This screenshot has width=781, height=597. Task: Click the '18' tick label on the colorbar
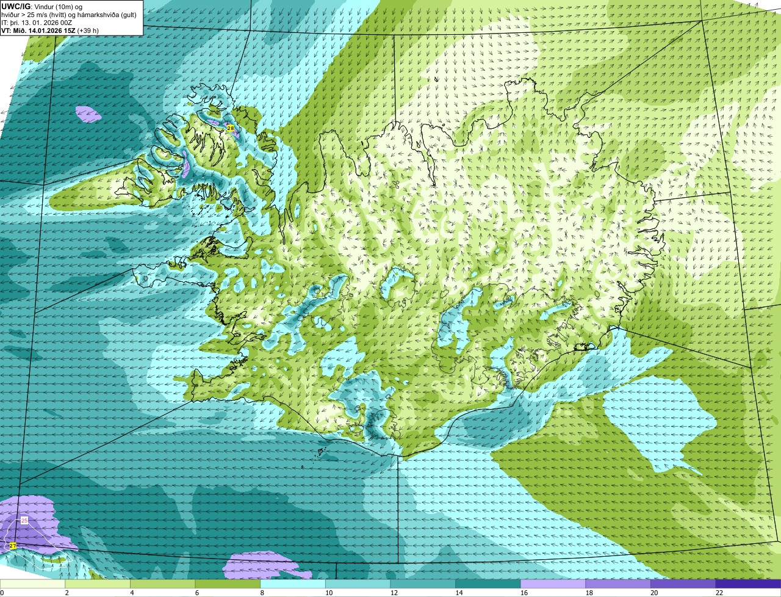pyautogui.click(x=589, y=593)
